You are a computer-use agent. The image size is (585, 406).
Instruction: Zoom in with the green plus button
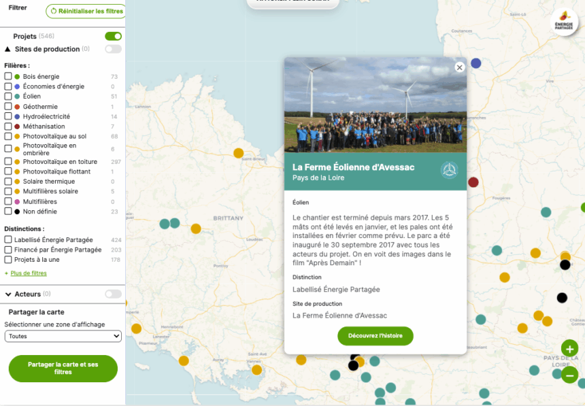(570, 349)
